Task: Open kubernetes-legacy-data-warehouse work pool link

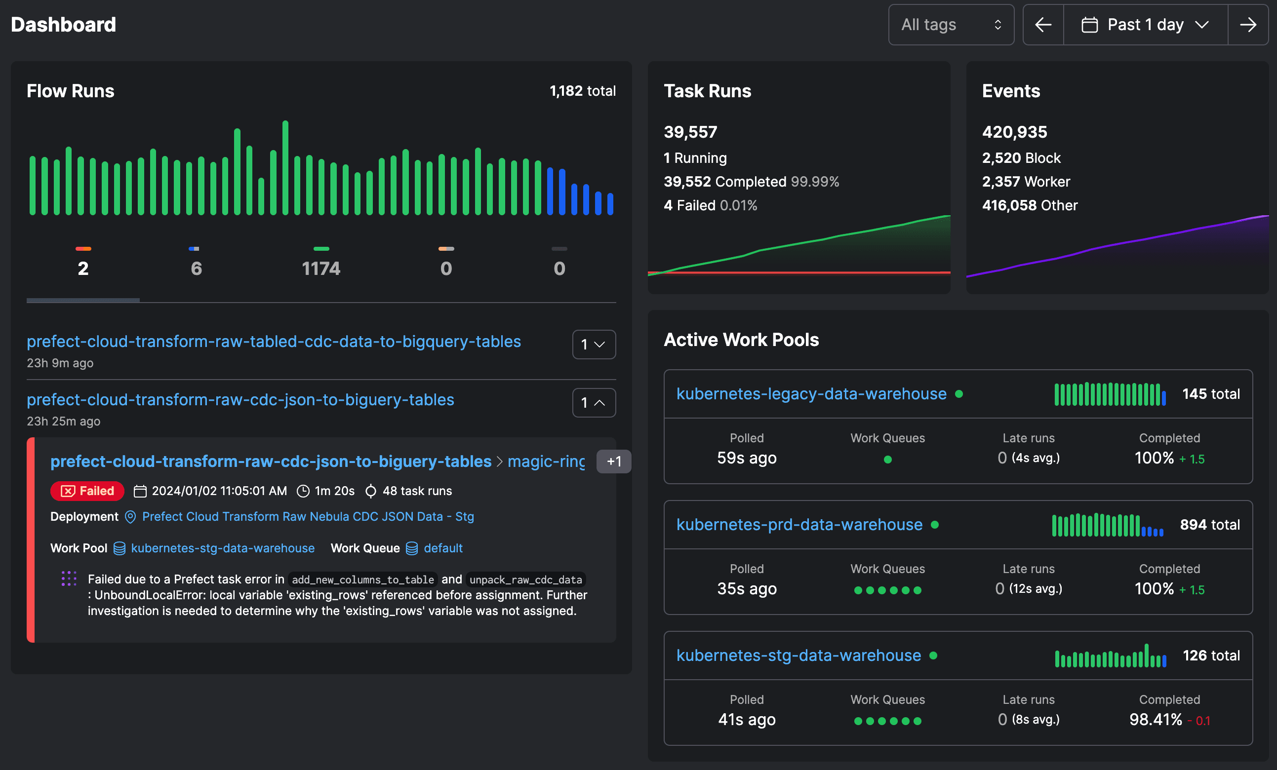Action: pyautogui.click(x=811, y=394)
